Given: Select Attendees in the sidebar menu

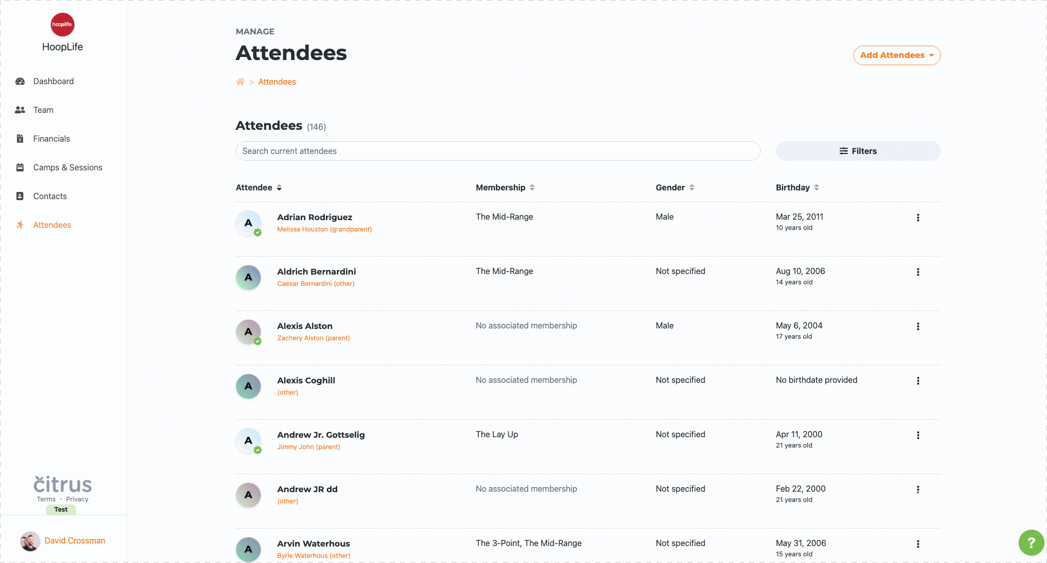Looking at the screenshot, I should point(52,225).
